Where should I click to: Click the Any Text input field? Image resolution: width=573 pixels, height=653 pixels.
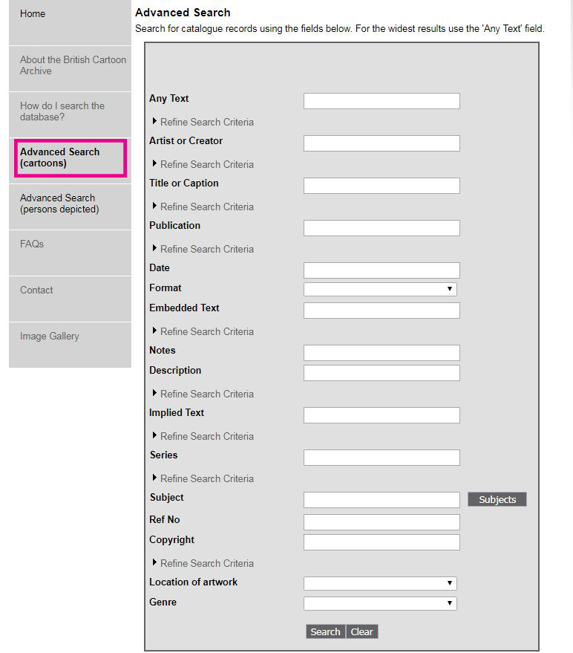click(382, 101)
